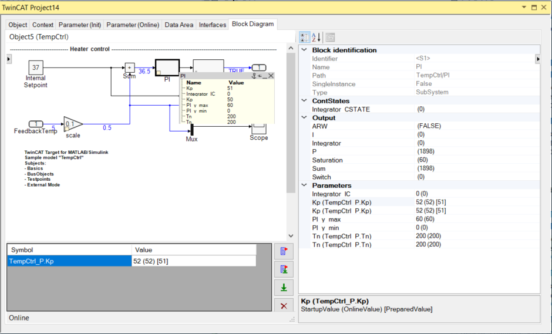The image size is (552, 334).
Task: Open the Parameter (Online) tab
Action: 133,25
